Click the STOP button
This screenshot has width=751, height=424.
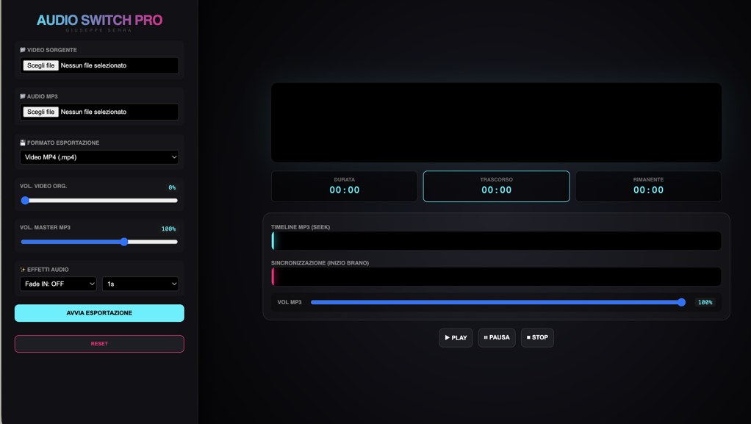pyautogui.click(x=537, y=338)
